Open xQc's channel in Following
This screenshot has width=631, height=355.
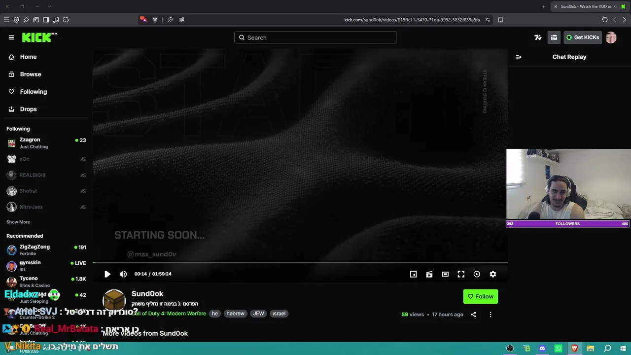click(x=47, y=159)
